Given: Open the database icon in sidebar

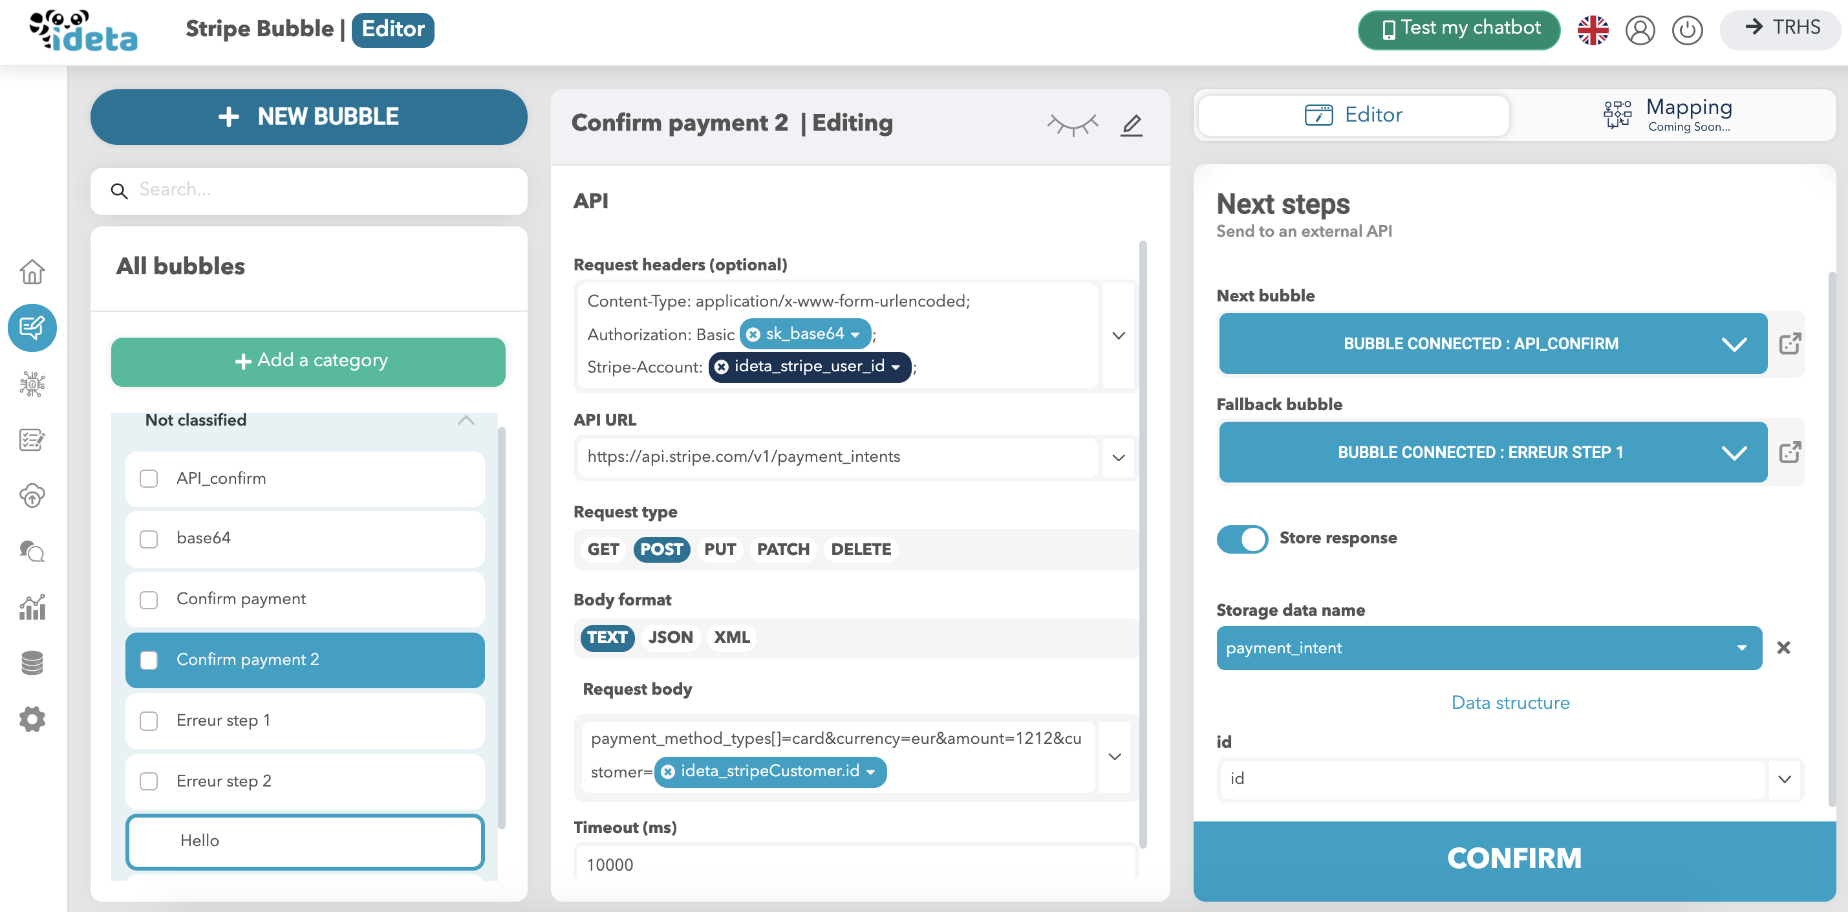Looking at the screenshot, I should 32,663.
